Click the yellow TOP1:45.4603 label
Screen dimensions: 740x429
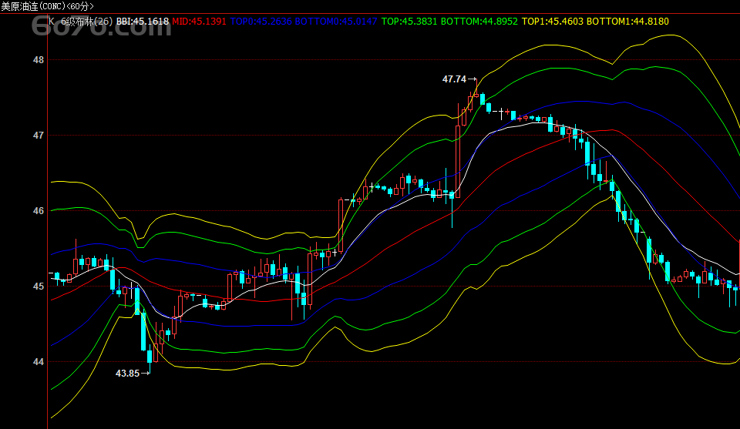pyautogui.click(x=553, y=22)
